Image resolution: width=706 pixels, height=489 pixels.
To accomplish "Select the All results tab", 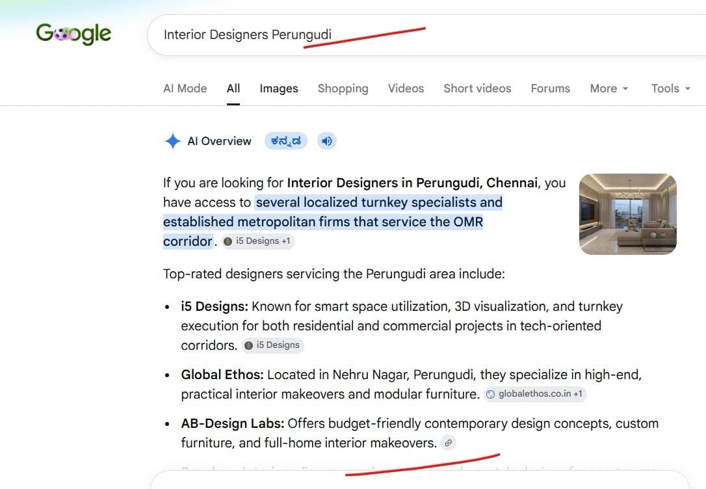I will coord(233,88).
